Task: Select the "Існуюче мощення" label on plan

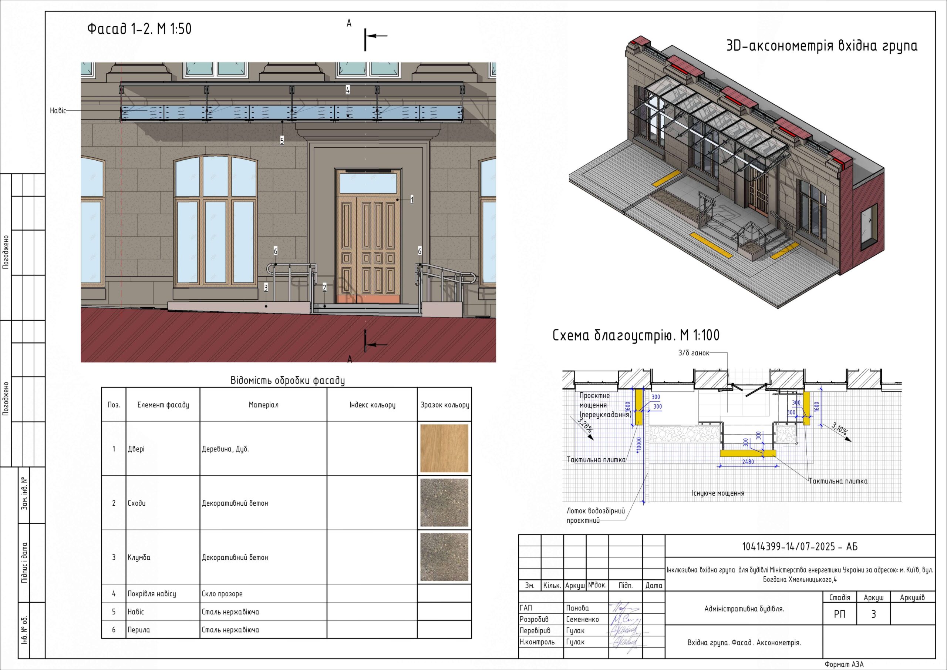Action: click(718, 493)
